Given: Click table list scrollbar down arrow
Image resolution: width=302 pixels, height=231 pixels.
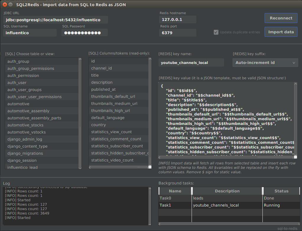Looking at the screenshot, I should pos(80,168).
